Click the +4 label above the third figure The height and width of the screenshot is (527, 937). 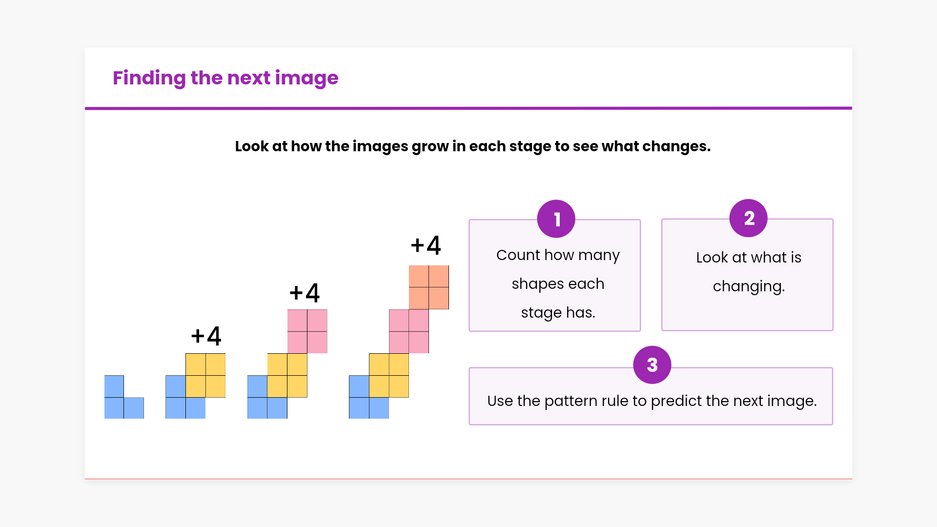(x=305, y=293)
